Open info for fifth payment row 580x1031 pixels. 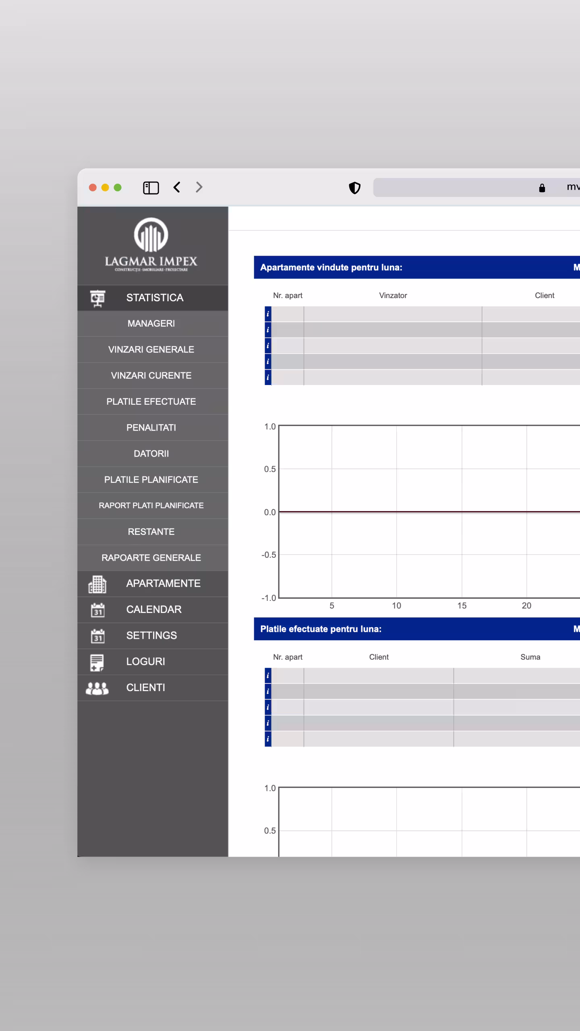[268, 739]
